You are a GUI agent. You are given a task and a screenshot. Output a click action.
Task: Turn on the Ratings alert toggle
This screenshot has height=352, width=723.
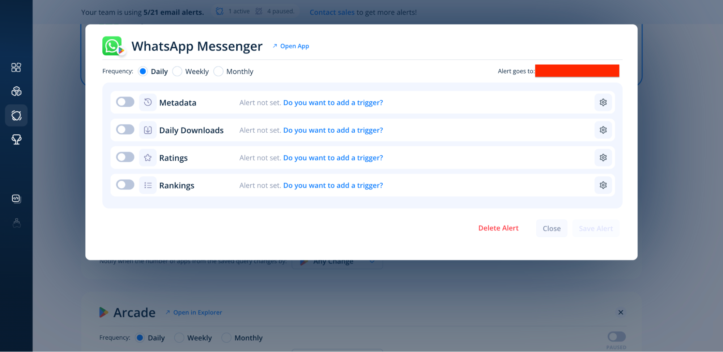[x=125, y=157]
